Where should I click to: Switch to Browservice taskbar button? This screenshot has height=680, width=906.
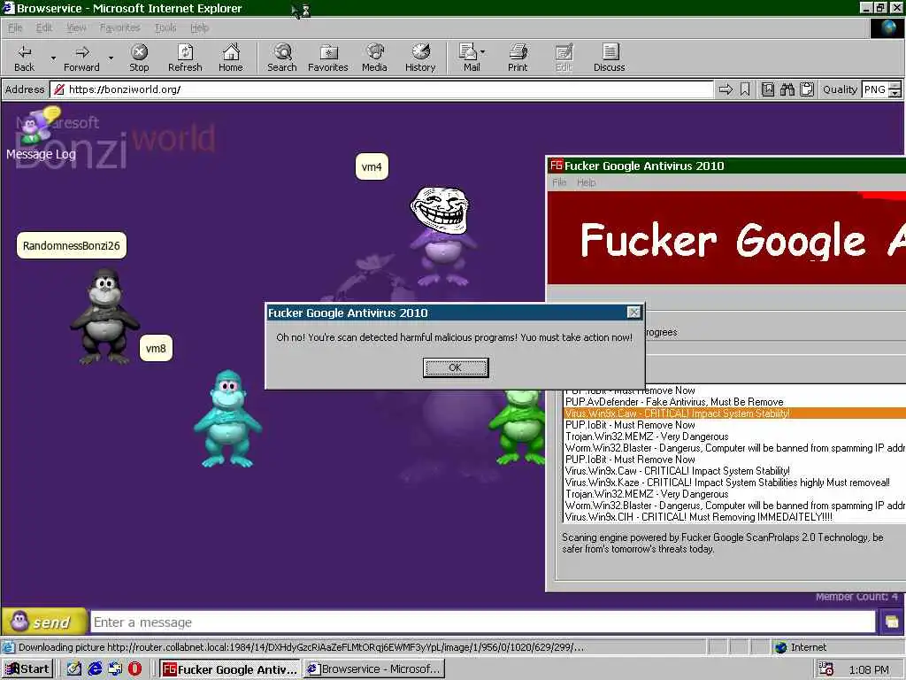pyautogui.click(x=374, y=669)
